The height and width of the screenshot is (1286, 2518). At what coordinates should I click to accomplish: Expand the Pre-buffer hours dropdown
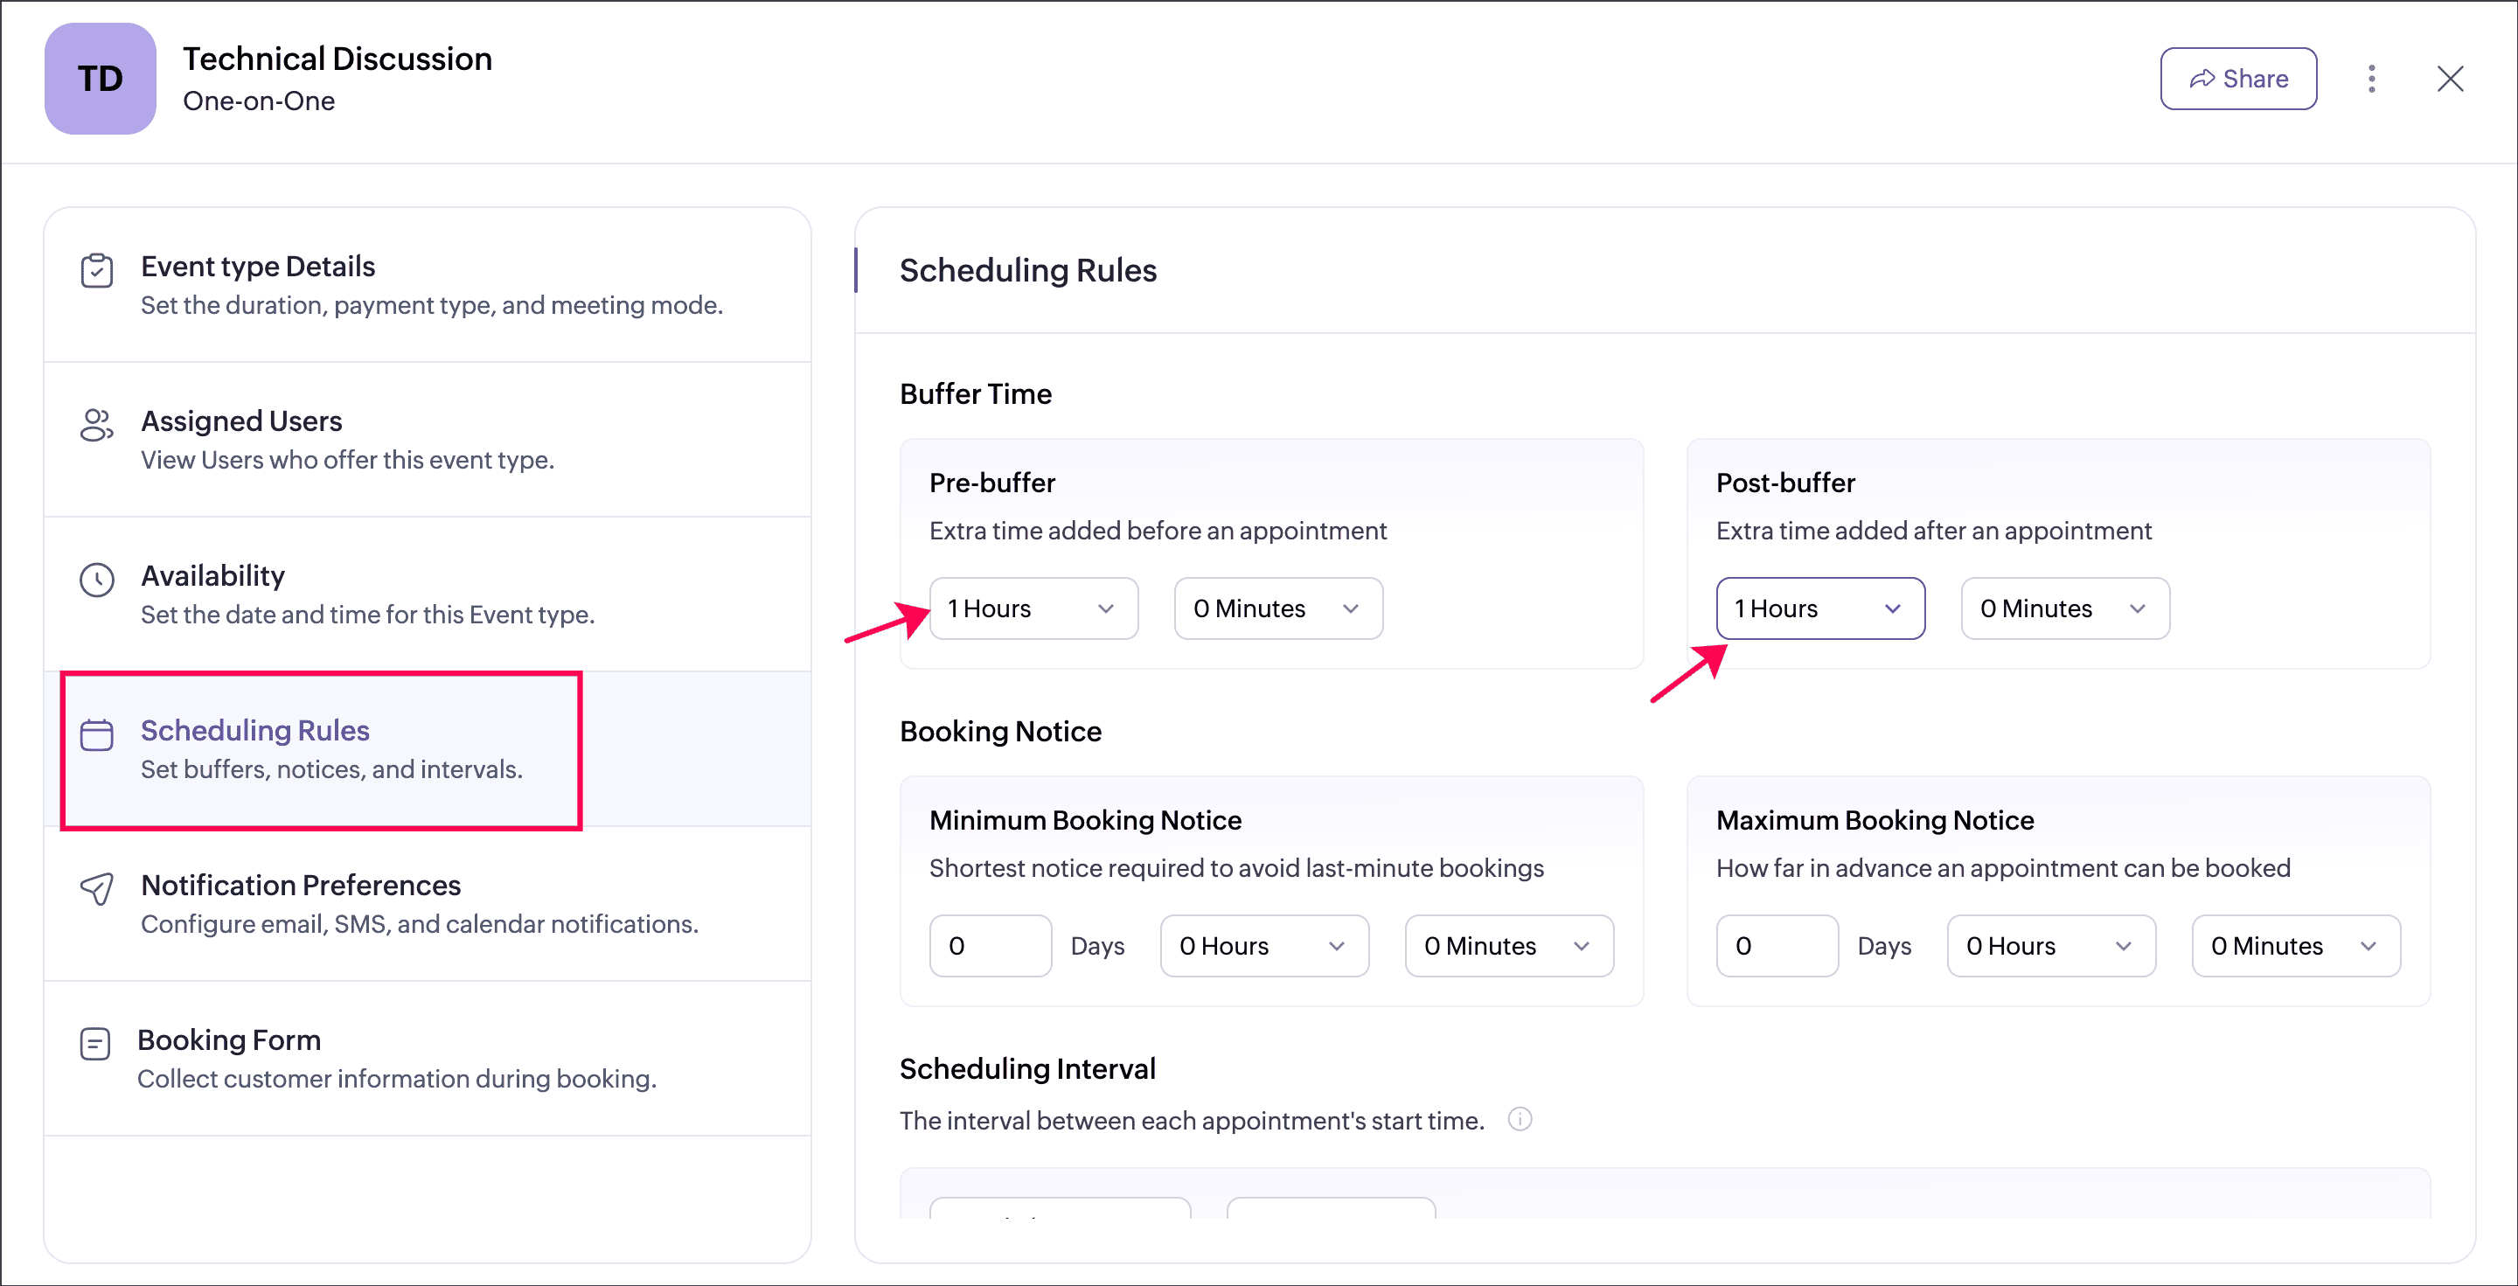click(1033, 608)
